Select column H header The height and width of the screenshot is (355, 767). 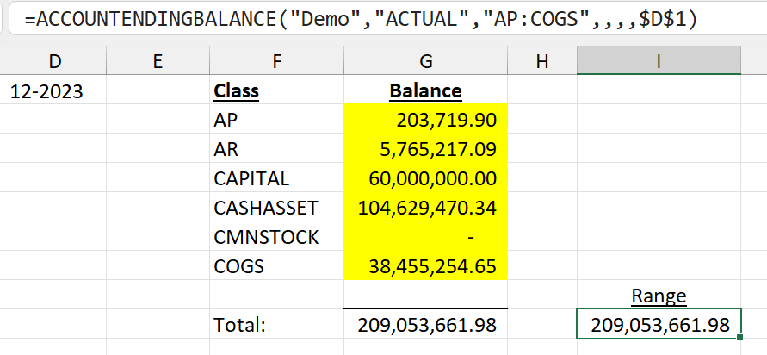click(x=542, y=60)
